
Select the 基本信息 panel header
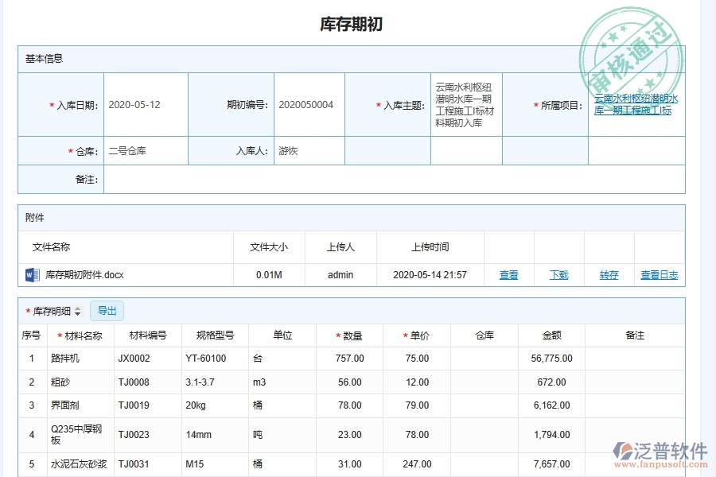pyautogui.click(x=41, y=58)
